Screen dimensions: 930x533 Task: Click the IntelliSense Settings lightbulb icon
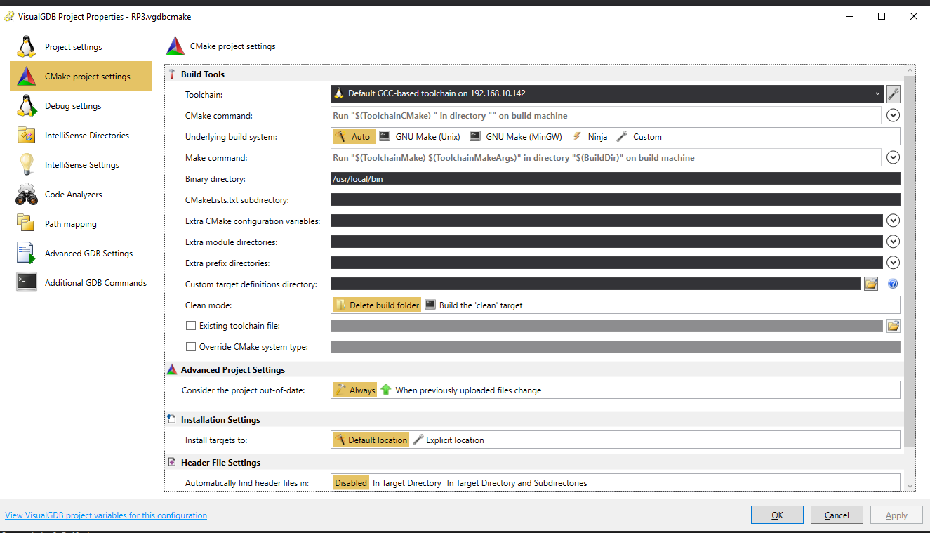tap(26, 165)
